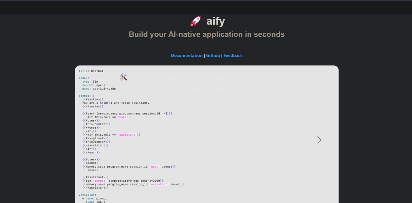
Task: Click the tagline below the aify title
Action: coord(206,34)
